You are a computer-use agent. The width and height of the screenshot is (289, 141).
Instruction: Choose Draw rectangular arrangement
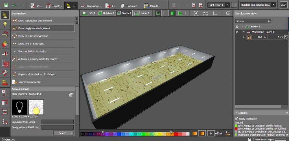coord(43,21)
